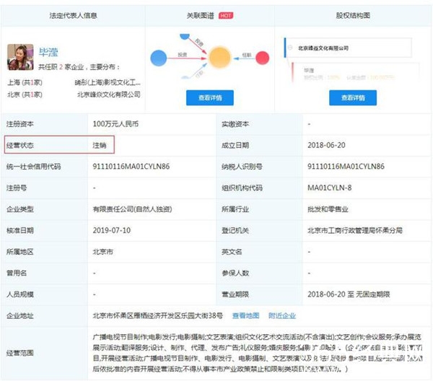Click the 曾用名 label
433x381 pixels.
coord(17,273)
